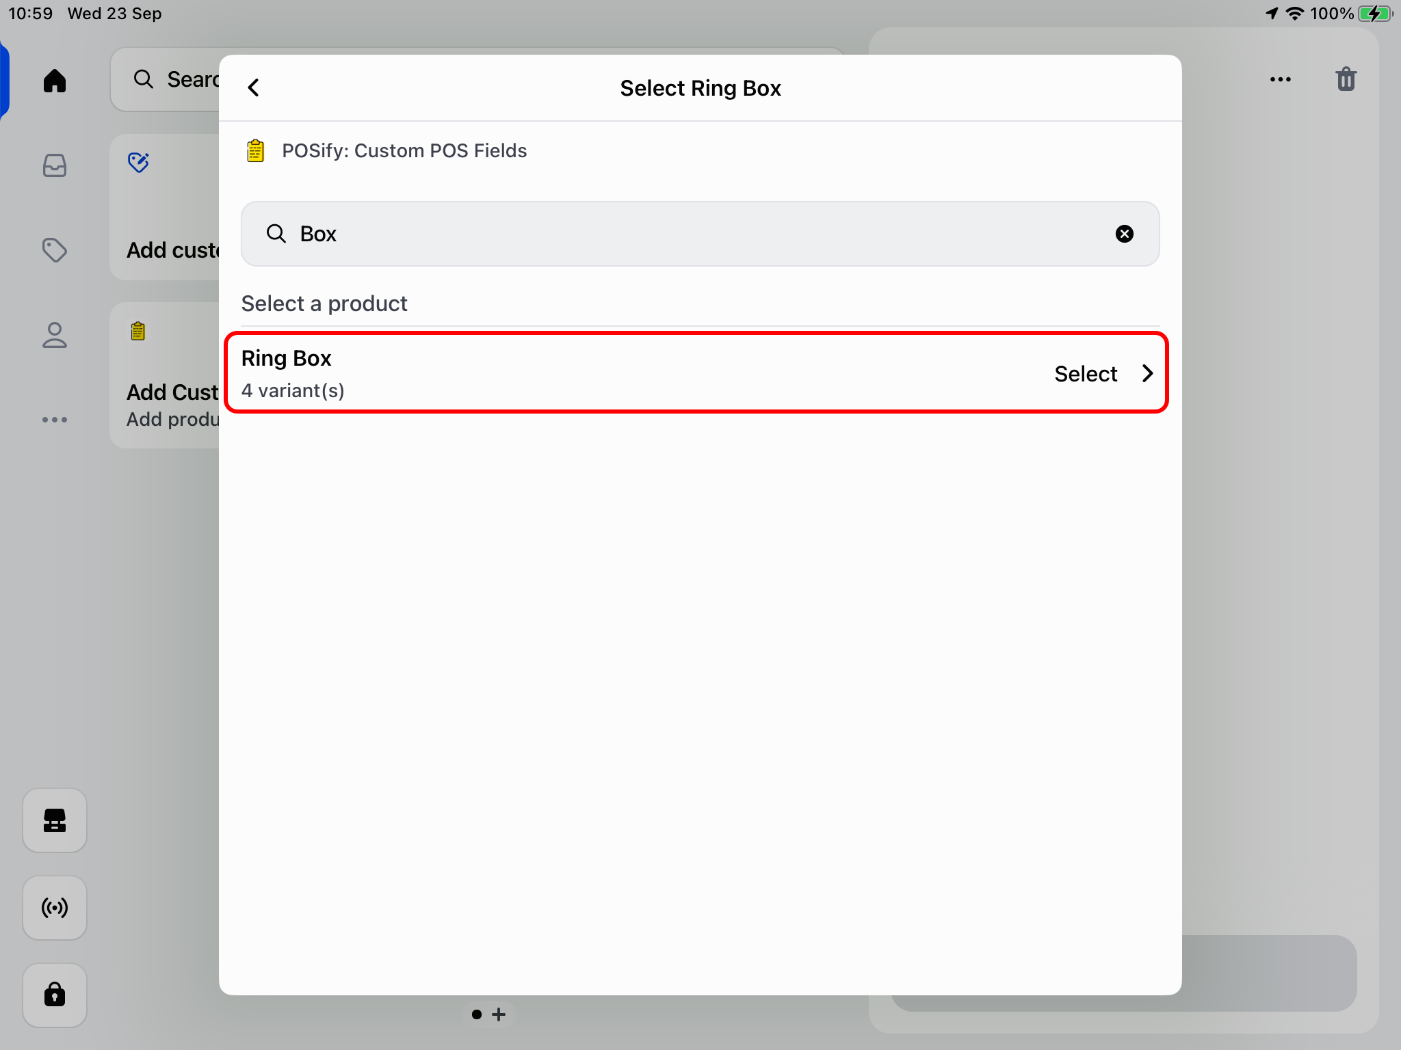Open the Ring Box row's right chevron

click(x=1147, y=373)
